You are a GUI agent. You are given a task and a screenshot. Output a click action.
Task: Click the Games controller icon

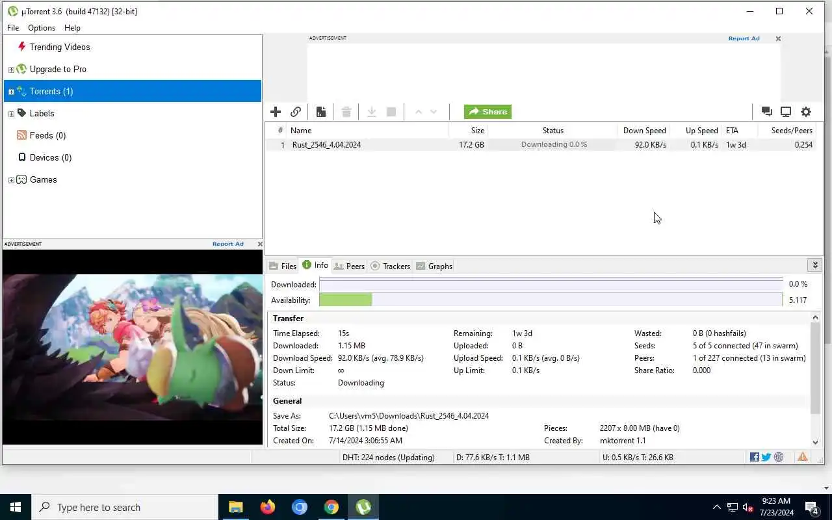click(x=21, y=179)
